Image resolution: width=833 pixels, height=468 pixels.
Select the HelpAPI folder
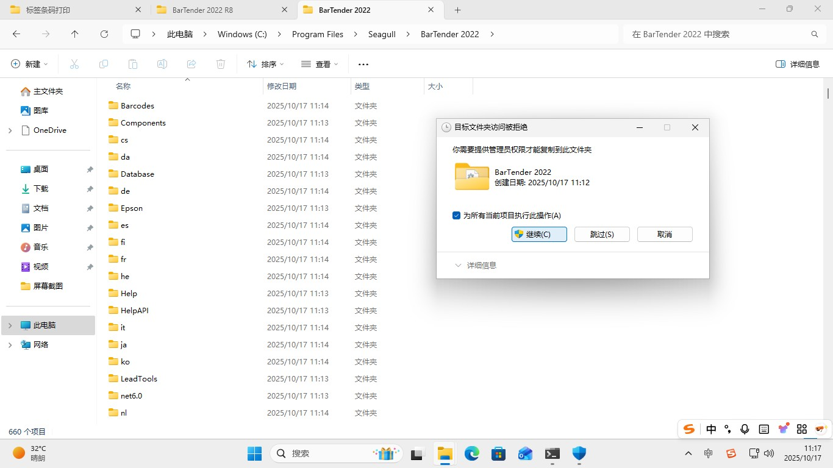click(x=134, y=311)
